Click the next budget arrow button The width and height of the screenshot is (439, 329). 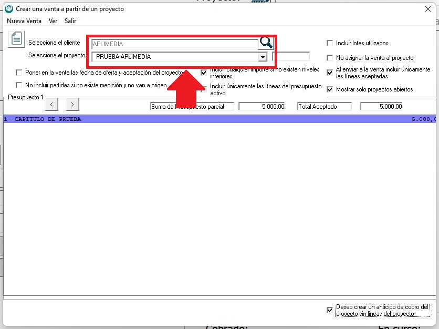72,104
